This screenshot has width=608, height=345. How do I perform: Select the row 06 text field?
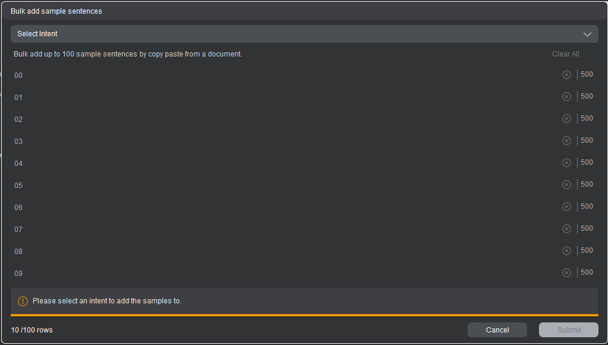[x=286, y=207]
